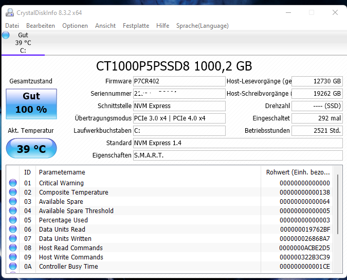
Task: Open the Bearbeiten menu
Action: 41,26
